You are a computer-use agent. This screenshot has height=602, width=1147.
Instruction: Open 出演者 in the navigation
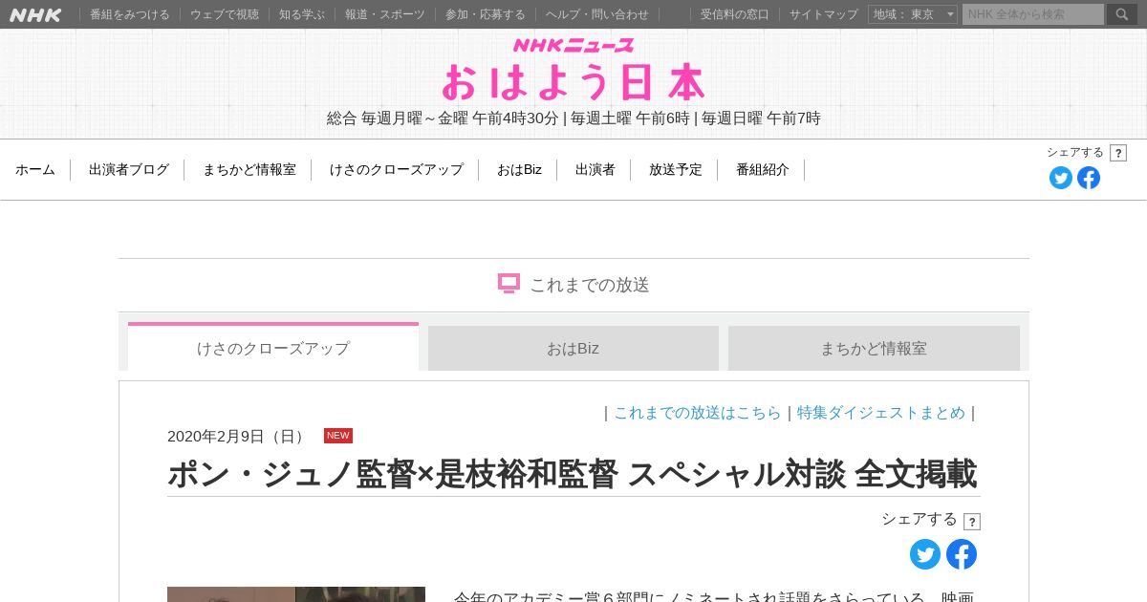[595, 169]
